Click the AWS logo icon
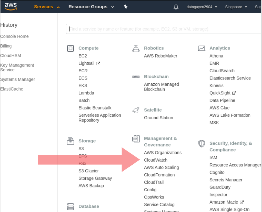The height and width of the screenshot is (212, 262). coord(11,6)
